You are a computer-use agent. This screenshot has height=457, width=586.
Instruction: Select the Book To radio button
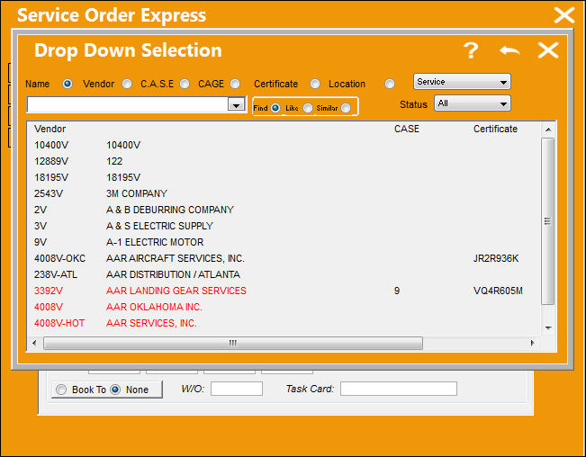pyautogui.click(x=61, y=390)
